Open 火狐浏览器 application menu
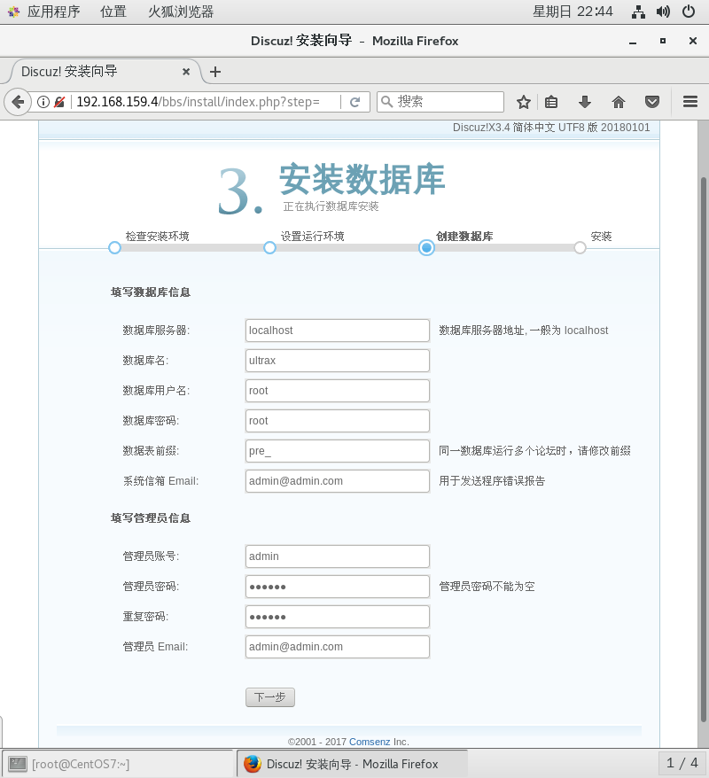Image resolution: width=709 pixels, height=778 pixels. coord(181,12)
